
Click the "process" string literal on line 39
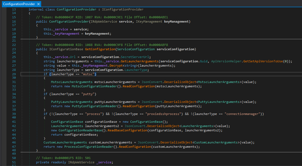[93, 114]
